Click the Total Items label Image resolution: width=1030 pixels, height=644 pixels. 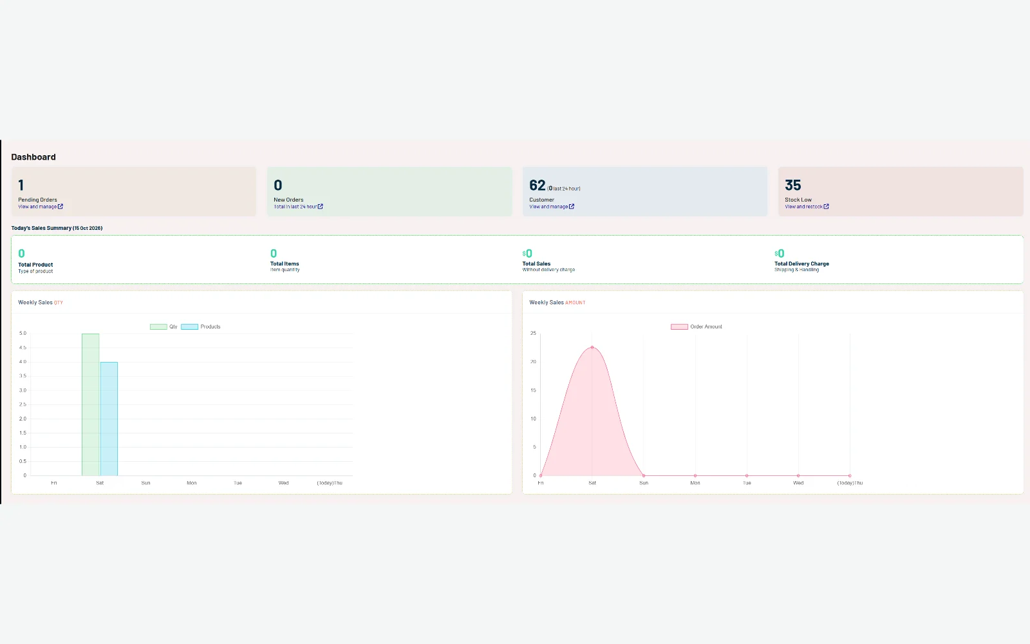285,263
